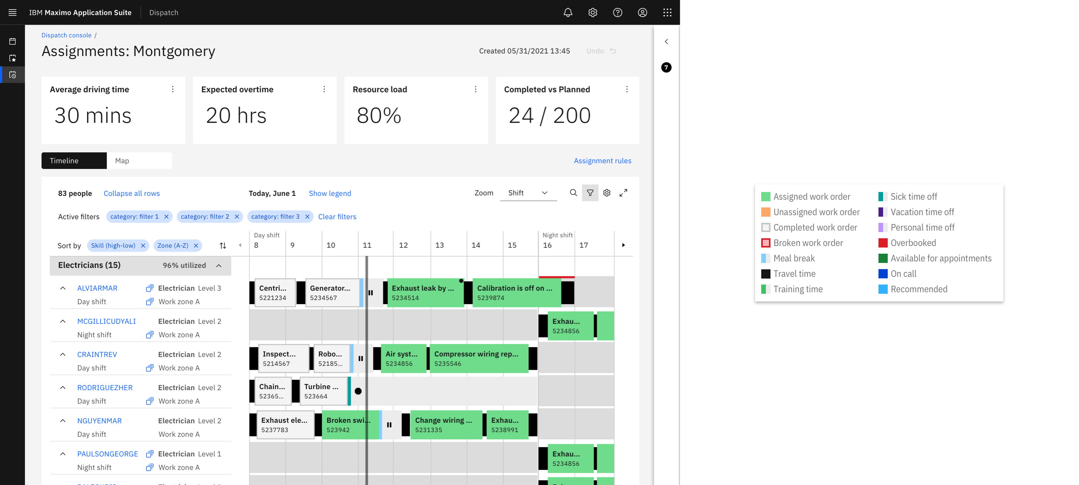Image resolution: width=1079 pixels, height=485 pixels.
Task: Open PAULSONGEORGE skill popup icon
Action: 150,454
